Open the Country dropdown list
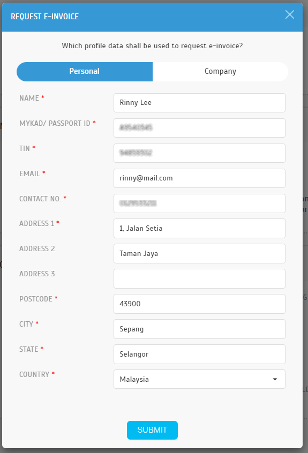The height and width of the screenshot is (453, 308). click(x=199, y=379)
